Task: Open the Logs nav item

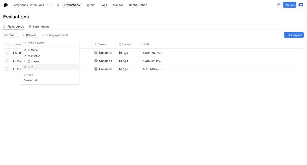Action: tap(104, 5)
